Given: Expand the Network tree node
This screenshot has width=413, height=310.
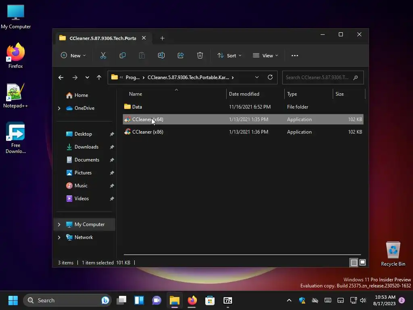Looking at the screenshot, I should (59, 237).
